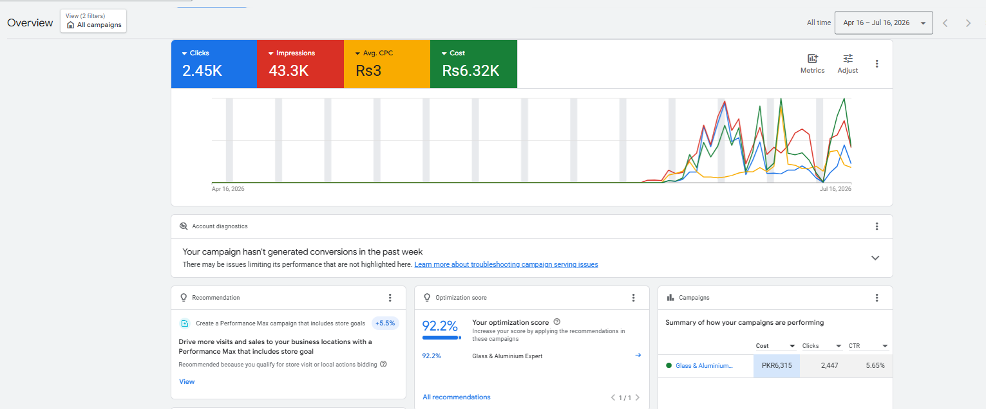This screenshot has height=409, width=986.
Task: Open the chart card three-dot menu
Action: coord(877,64)
